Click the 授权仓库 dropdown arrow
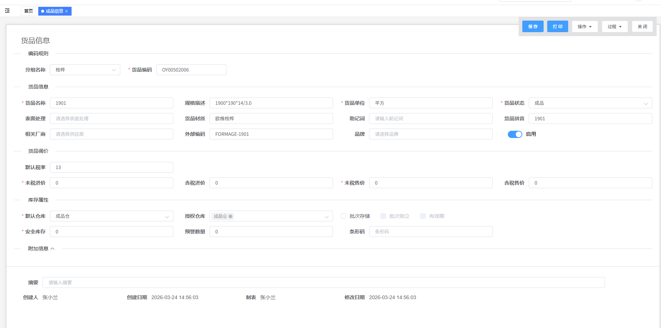Viewport: 661px width, 328px height. 327,217
